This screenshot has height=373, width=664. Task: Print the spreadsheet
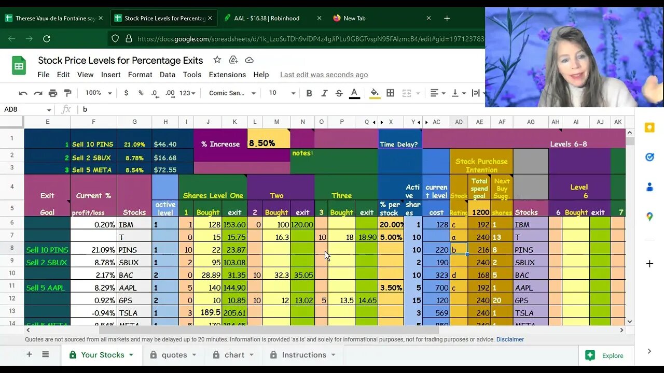pyautogui.click(x=53, y=93)
